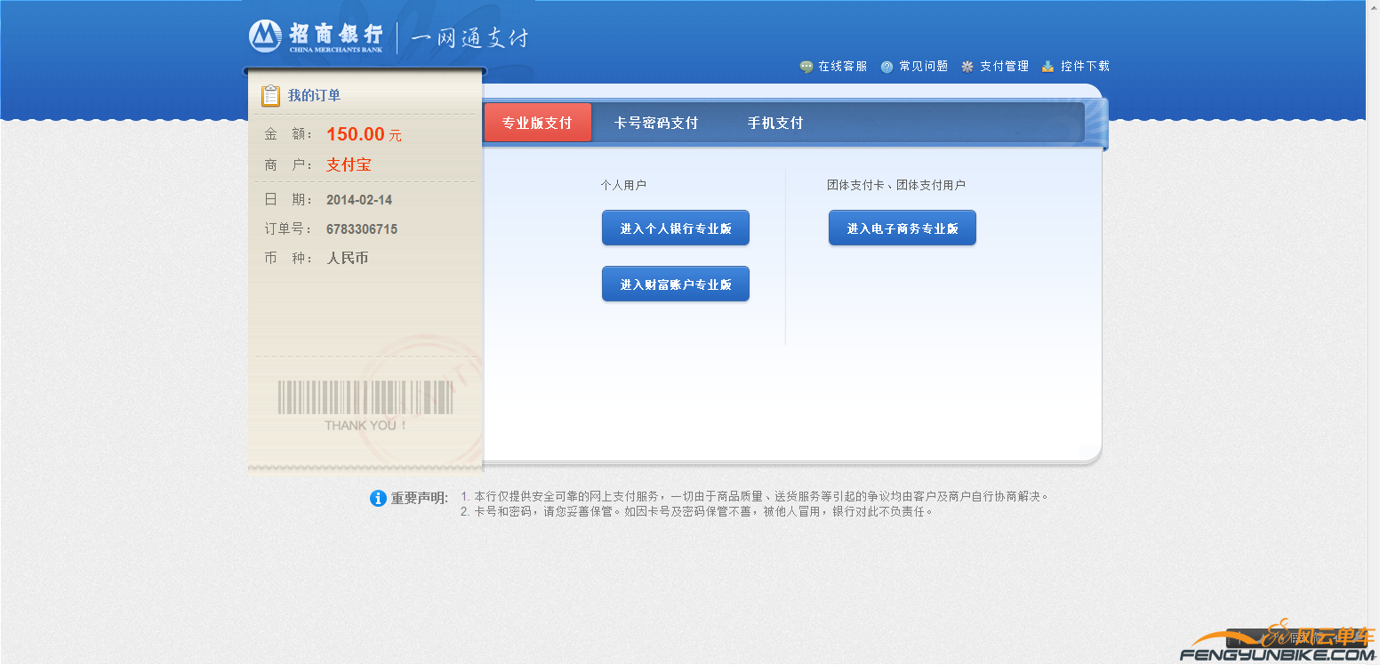Click 进入个人银行专业版 button
The width and height of the screenshot is (1380, 665).
coord(675,228)
